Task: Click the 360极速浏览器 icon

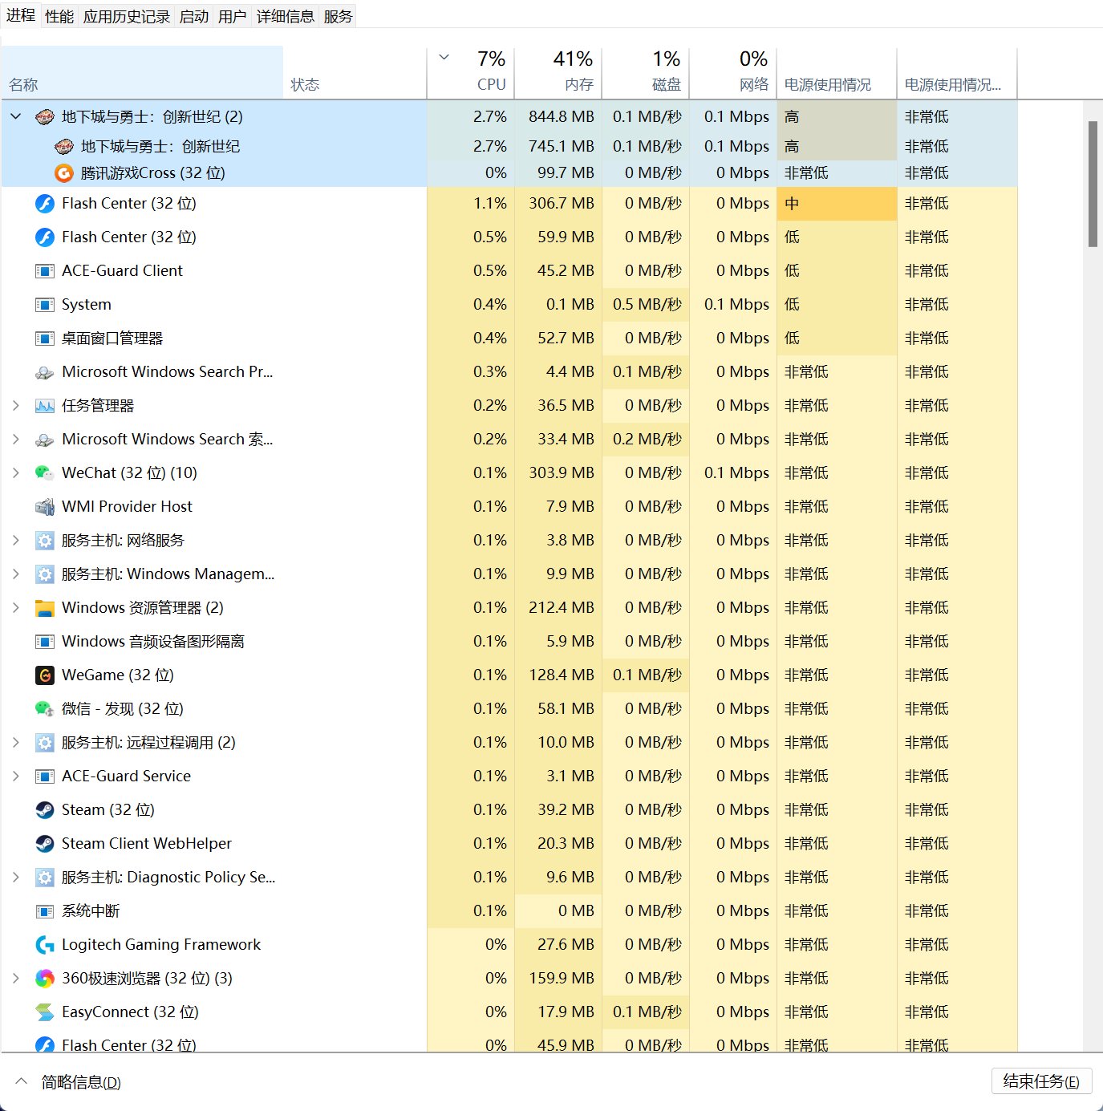Action: (x=45, y=979)
